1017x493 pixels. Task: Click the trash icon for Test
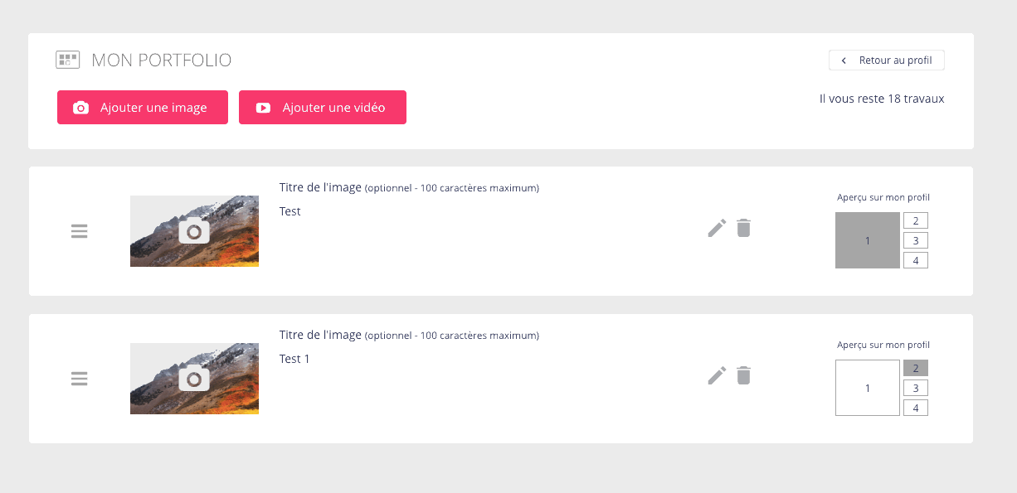(744, 228)
